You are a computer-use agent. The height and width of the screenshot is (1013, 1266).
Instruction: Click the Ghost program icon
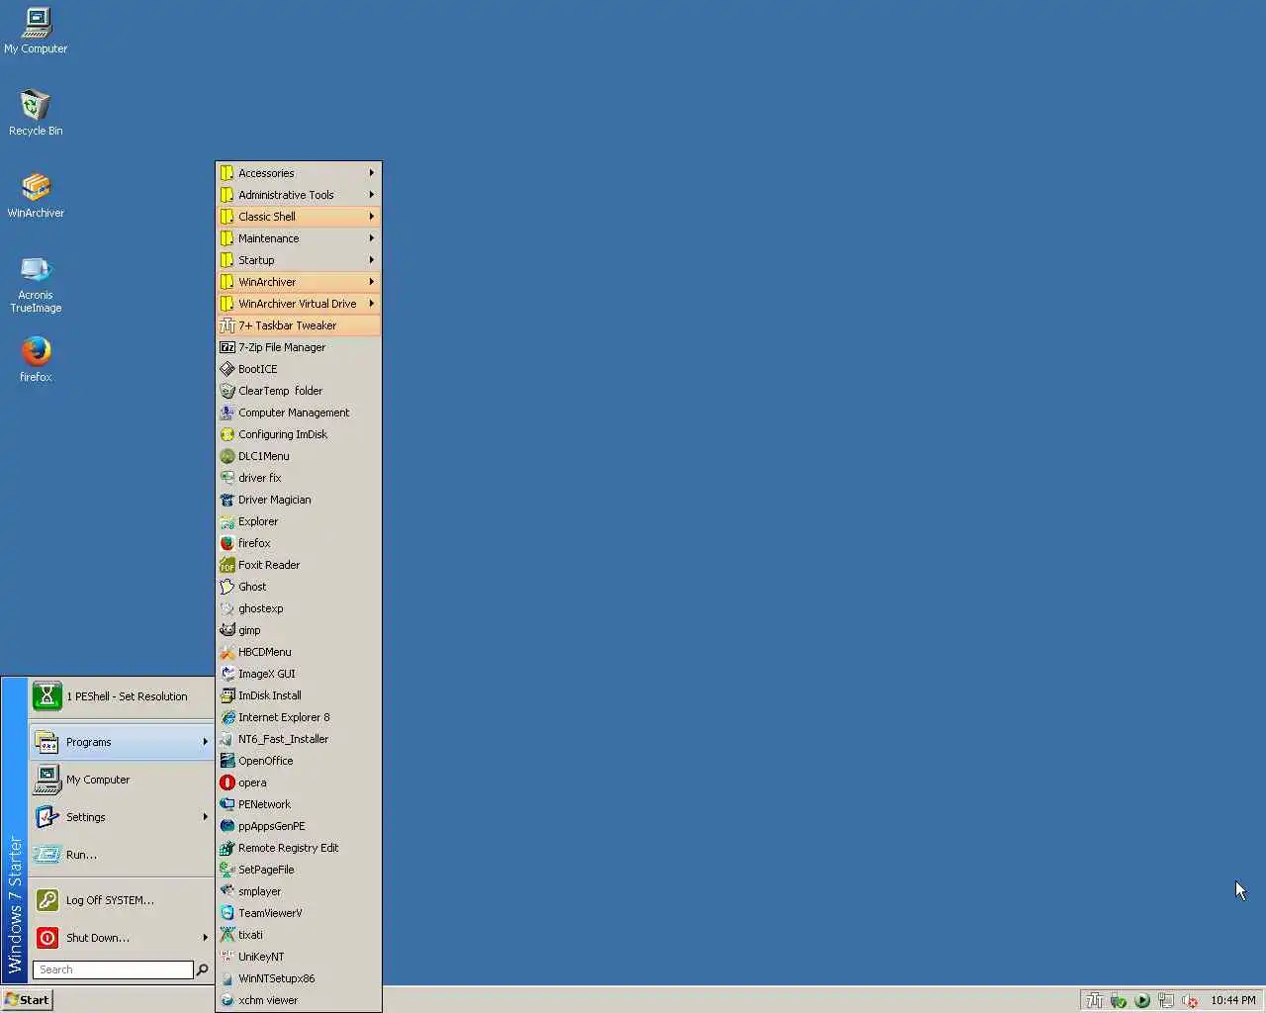227,587
